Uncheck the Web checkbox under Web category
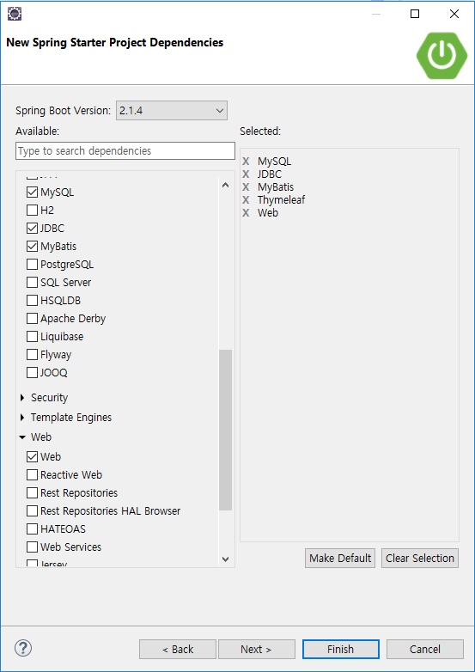 [x=32, y=457]
